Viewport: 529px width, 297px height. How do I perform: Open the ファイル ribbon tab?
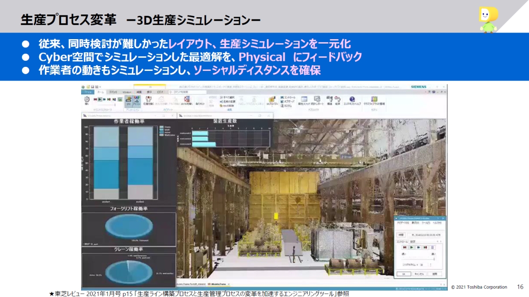point(89,92)
